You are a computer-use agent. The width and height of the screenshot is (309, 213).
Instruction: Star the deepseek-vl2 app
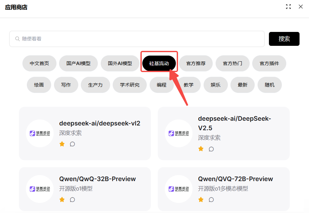[62, 144]
